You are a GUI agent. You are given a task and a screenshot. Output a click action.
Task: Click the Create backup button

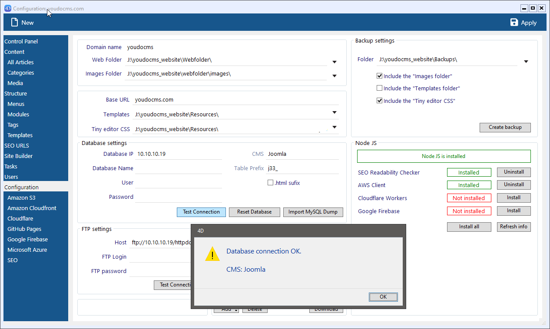point(505,127)
